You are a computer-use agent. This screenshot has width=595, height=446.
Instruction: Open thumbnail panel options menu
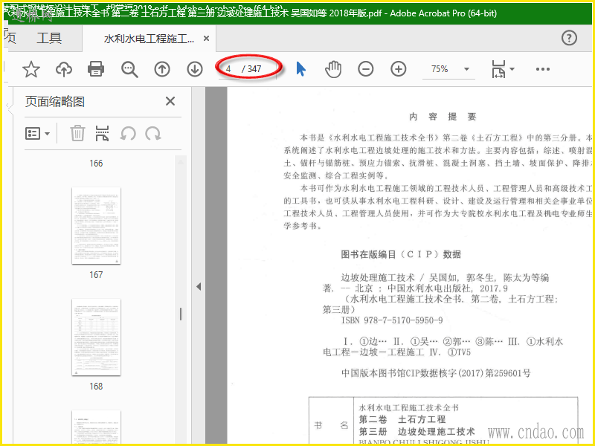[37, 134]
